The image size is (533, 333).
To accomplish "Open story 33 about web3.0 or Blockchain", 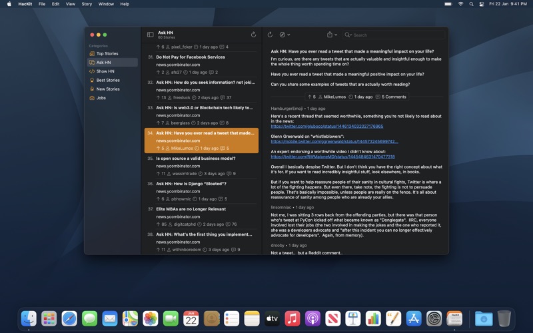I will click(202, 115).
